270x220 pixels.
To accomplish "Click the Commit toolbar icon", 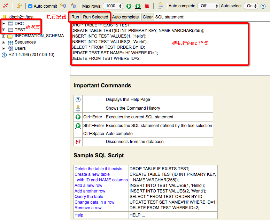I will tap(73, 6).
